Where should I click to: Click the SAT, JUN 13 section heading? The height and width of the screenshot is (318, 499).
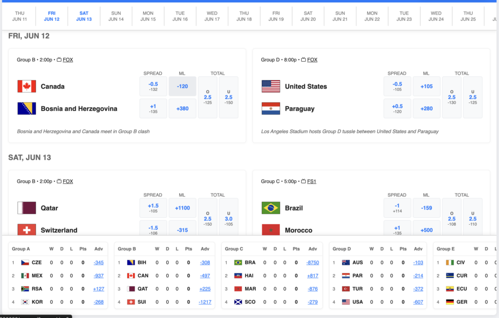click(x=30, y=158)
